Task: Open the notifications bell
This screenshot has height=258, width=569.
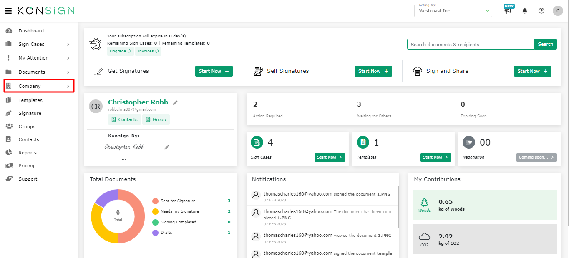Action: click(525, 10)
